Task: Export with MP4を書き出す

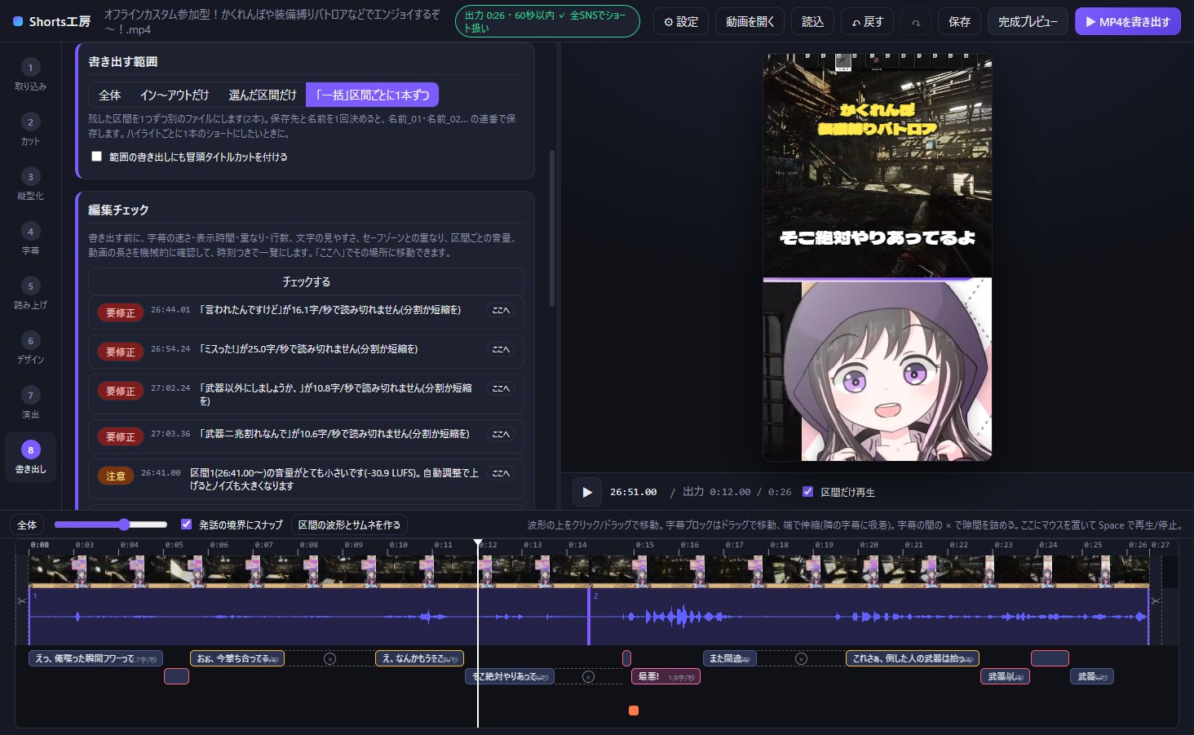Action: pos(1128,22)
